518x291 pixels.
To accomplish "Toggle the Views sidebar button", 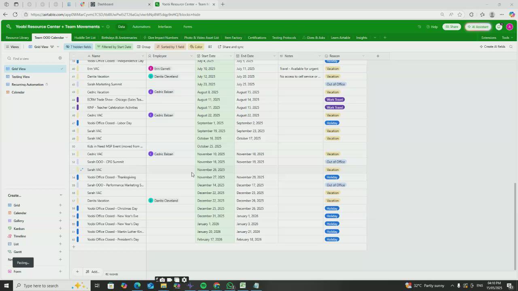I will click(x=12, y=47).
